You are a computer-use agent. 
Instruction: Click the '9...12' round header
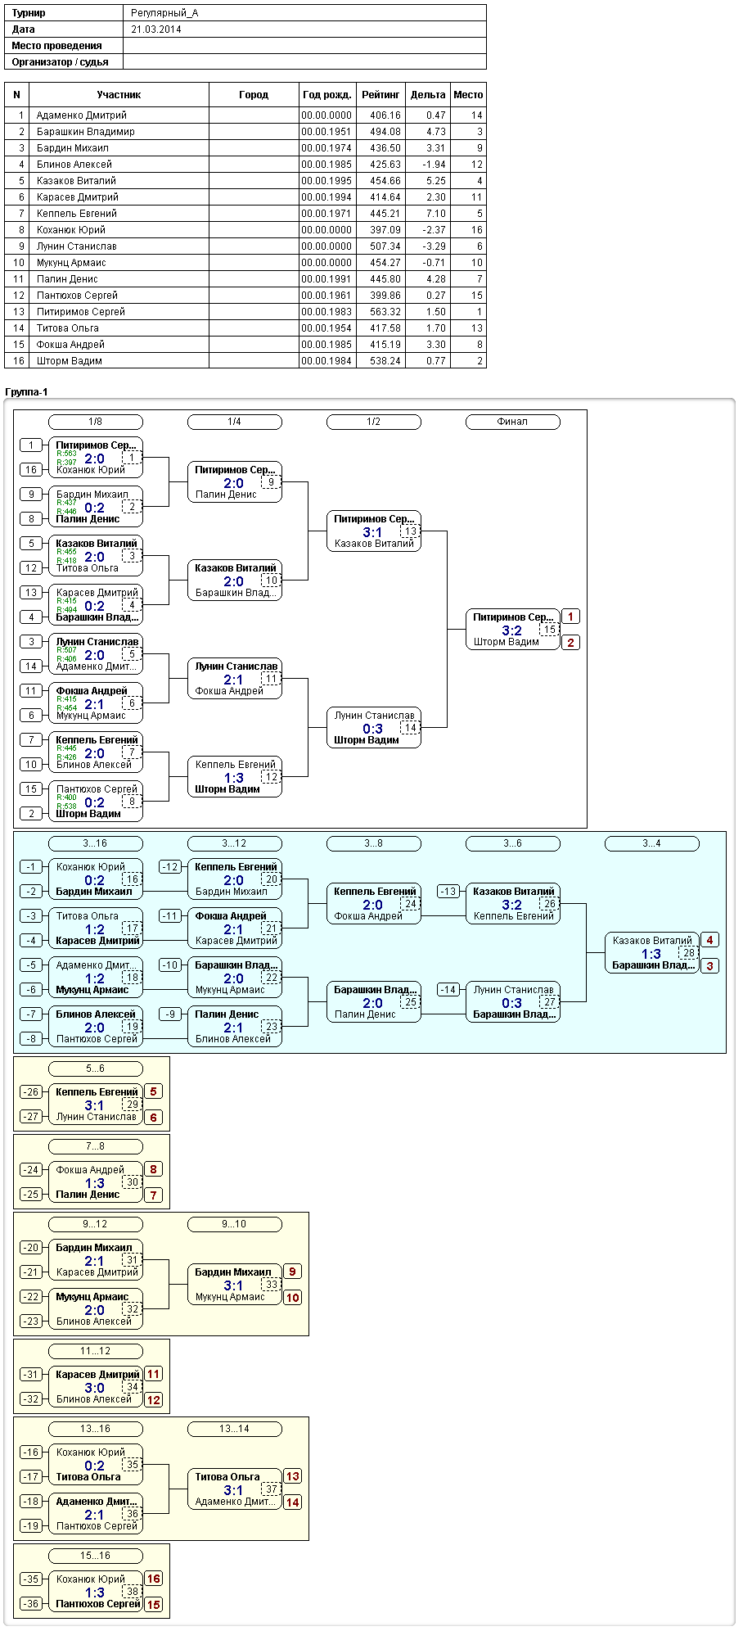[96, 1224]
